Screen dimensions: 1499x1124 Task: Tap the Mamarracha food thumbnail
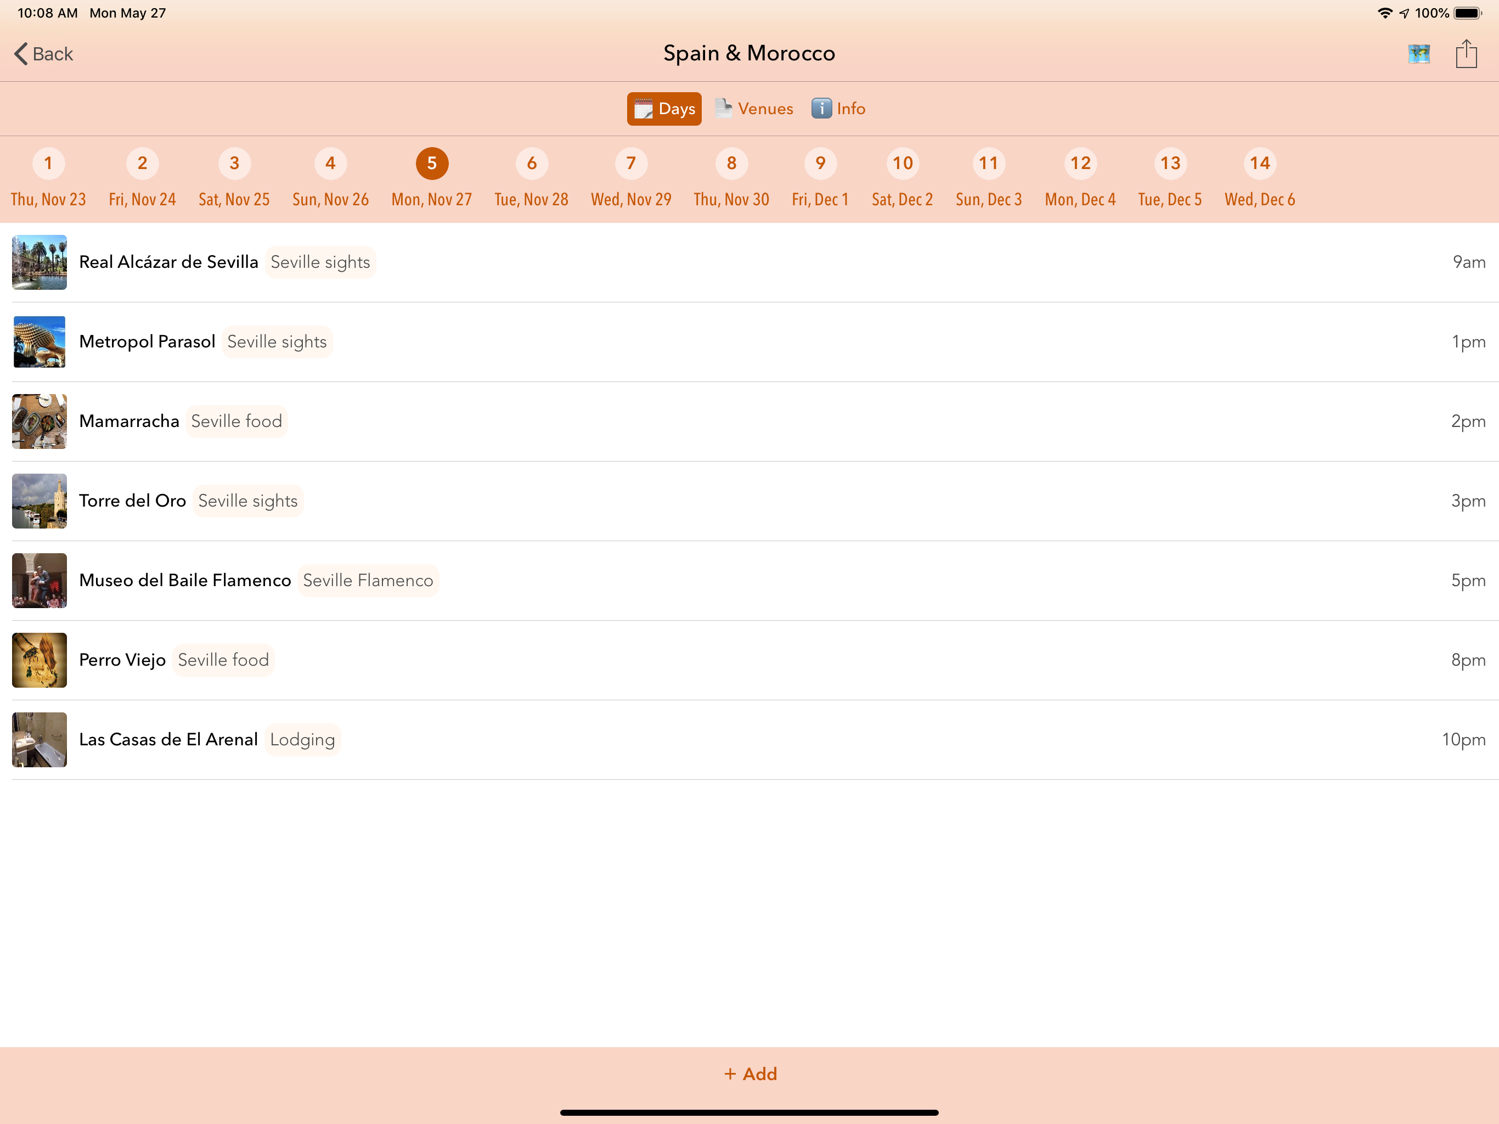tap(40, 421)
